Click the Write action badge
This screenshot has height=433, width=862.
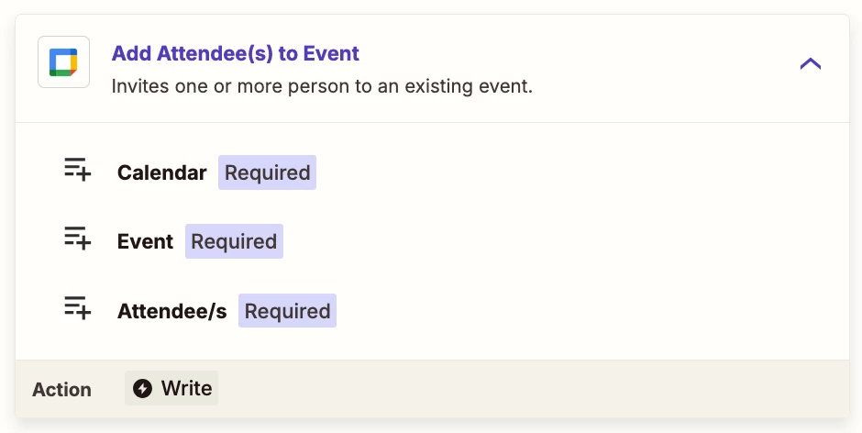[x=171, y=388]
